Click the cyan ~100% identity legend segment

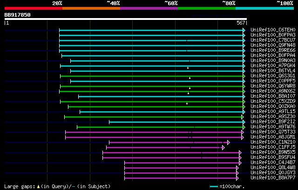pyautogui.click(x=265, y=8)
